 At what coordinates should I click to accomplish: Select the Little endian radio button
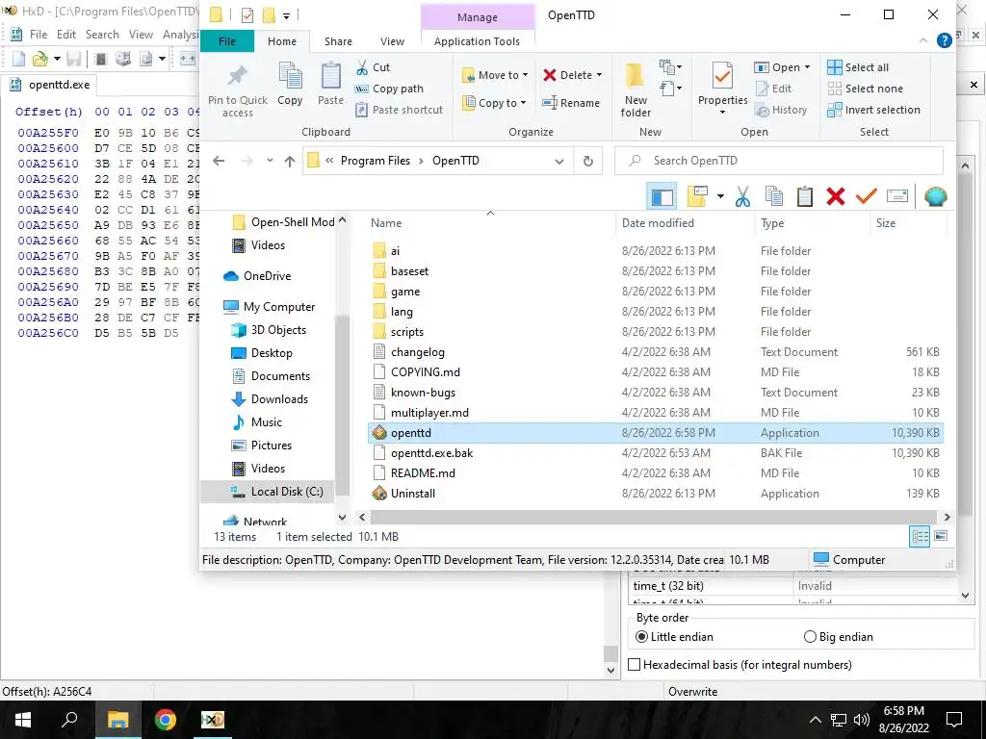point(641,637)
